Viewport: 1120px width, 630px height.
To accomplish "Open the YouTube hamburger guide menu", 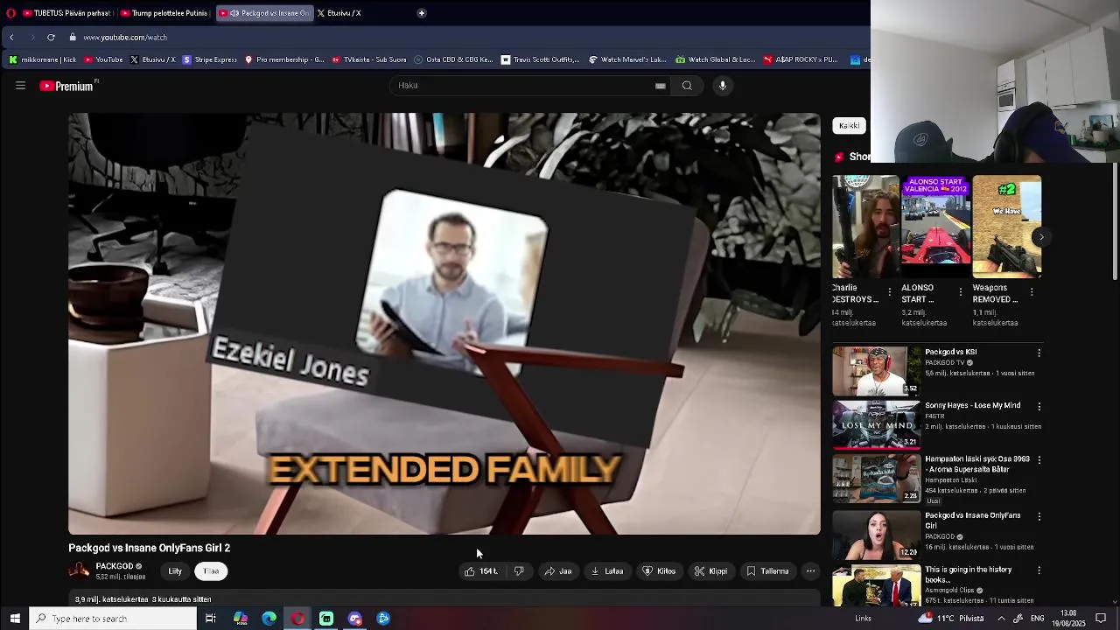I will [20, 86].
